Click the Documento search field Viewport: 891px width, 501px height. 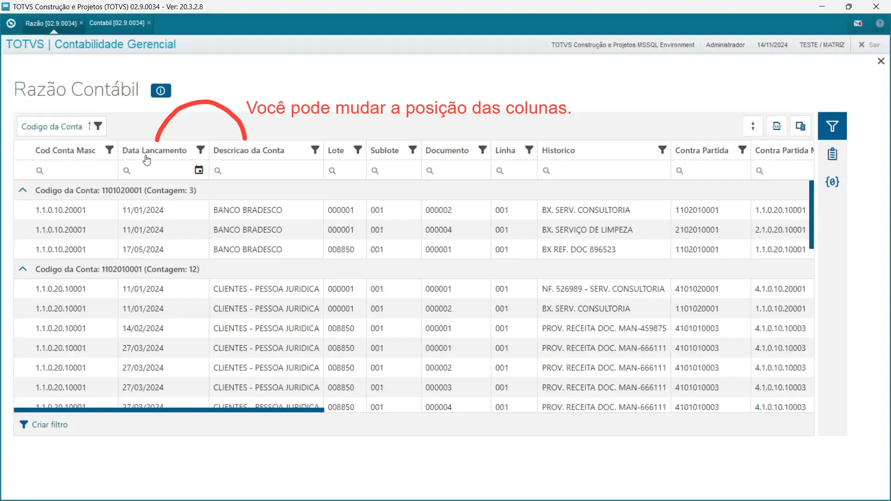457,171
